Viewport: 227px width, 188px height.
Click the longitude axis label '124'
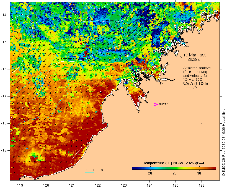(150, 185)
